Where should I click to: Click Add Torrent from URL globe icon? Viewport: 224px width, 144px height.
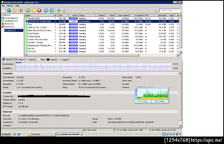9,10
